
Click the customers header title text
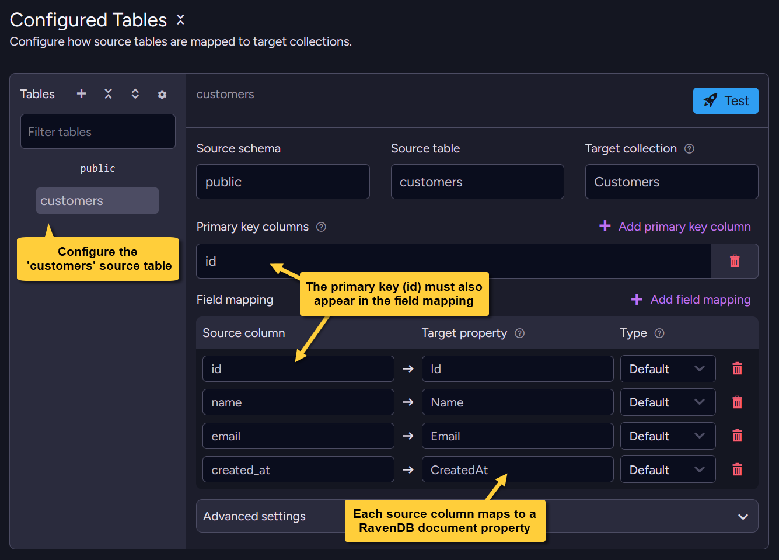(225, 94)
